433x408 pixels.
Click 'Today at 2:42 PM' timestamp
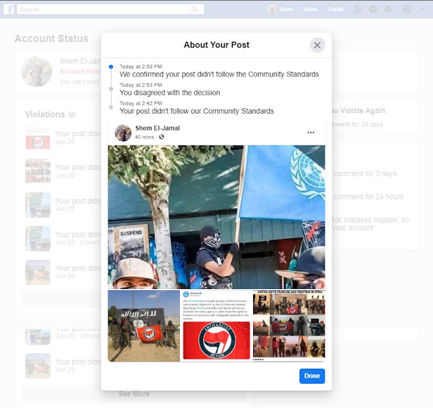141,104
